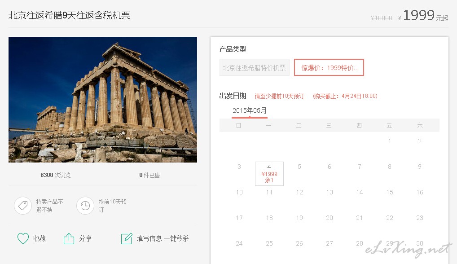
Task: Click calendar date 26
Action: click(299, 244)
